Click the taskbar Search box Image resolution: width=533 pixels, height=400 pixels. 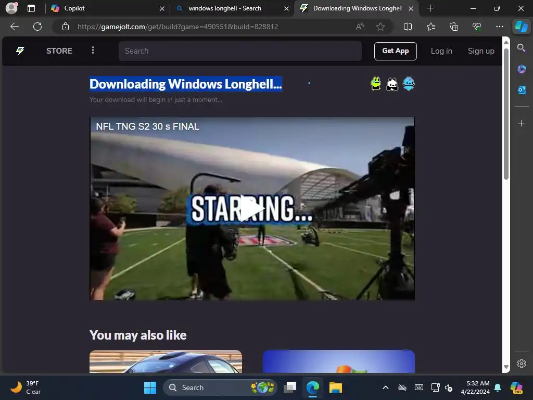[x=220, y=387]
